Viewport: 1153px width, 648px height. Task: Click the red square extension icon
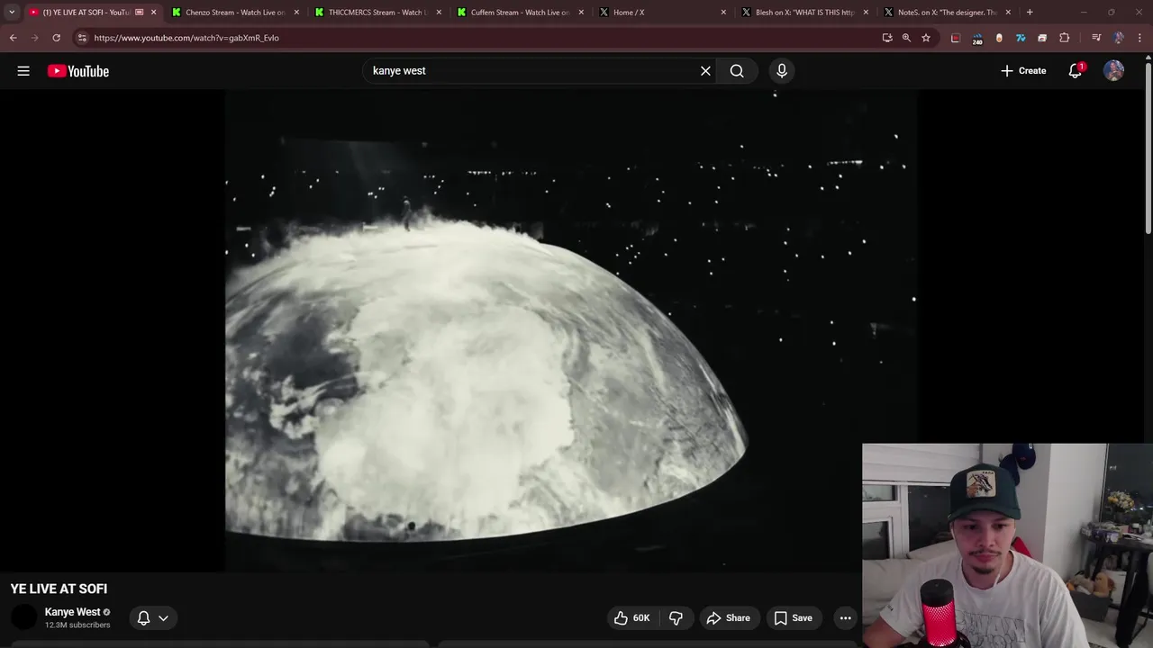[956, 38]
